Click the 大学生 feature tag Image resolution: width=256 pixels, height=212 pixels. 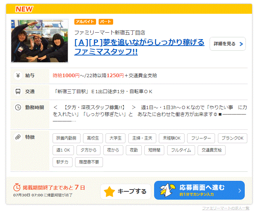pyautogui.click(x=115, y=138)
